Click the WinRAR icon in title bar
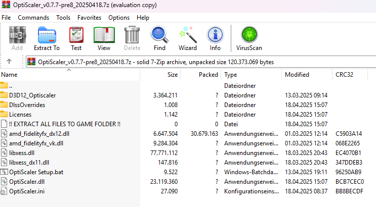 coord(6,5)
